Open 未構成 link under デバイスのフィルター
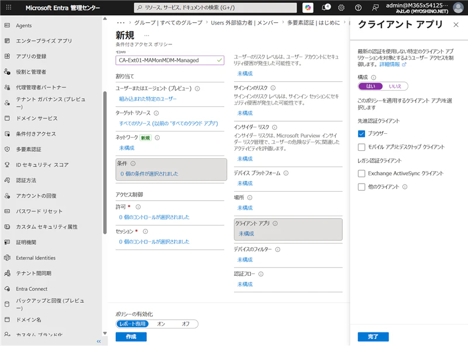468x346 pixels. point(245,259)
